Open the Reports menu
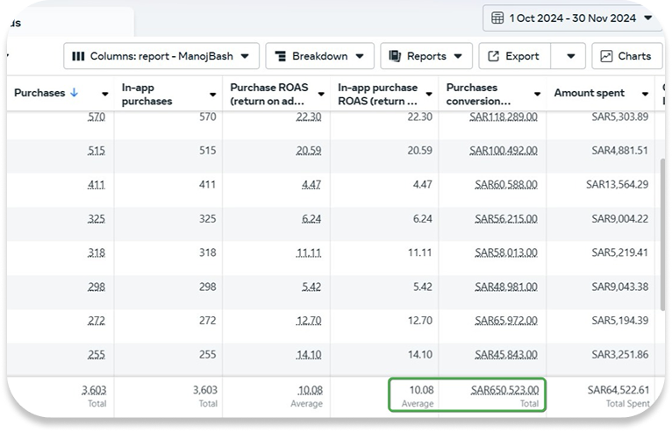672x432 pixels. 426,56
